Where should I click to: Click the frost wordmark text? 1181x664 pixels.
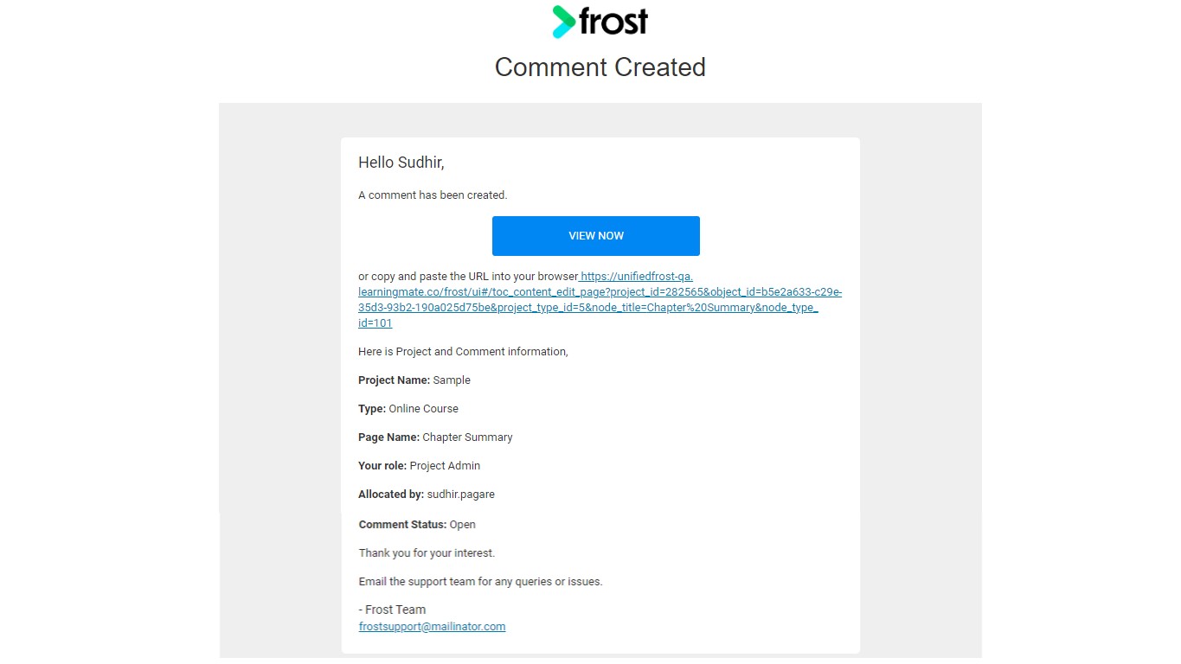click(613, 21)
